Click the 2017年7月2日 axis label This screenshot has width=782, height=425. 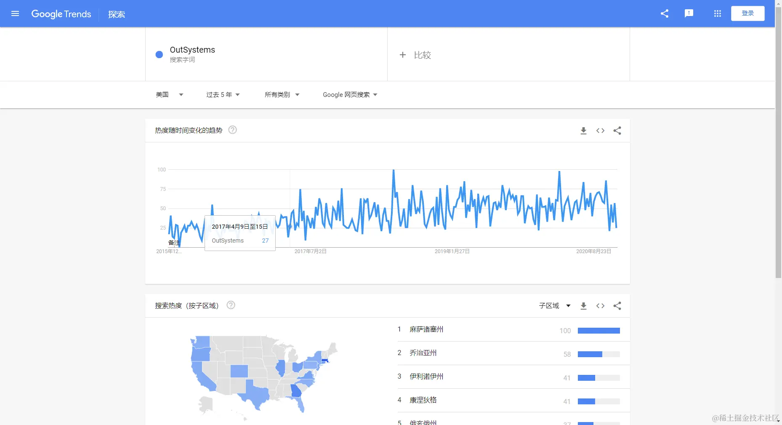click(311, 251)
